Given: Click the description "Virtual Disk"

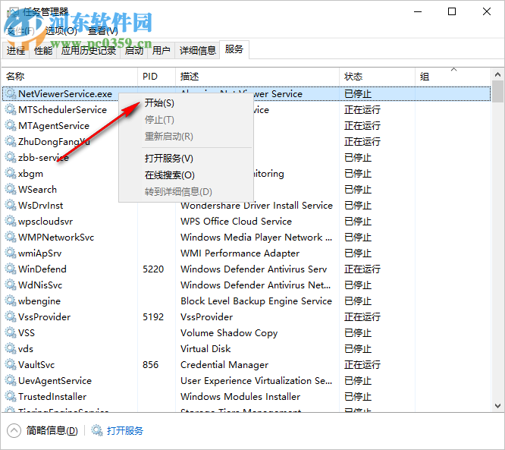Looking at the screenshot, I should [x=205, y=349].
